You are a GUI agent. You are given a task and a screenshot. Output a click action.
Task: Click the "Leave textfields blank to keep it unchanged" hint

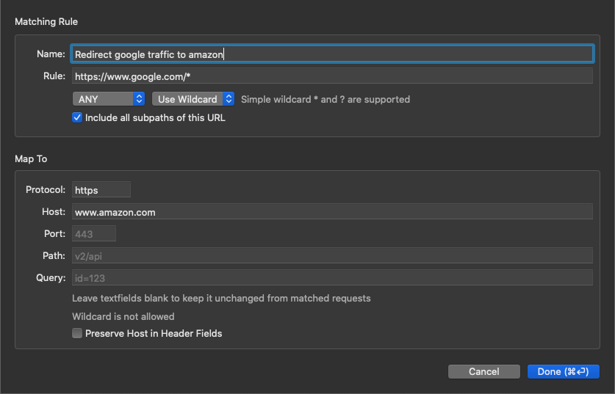point(221,299)
